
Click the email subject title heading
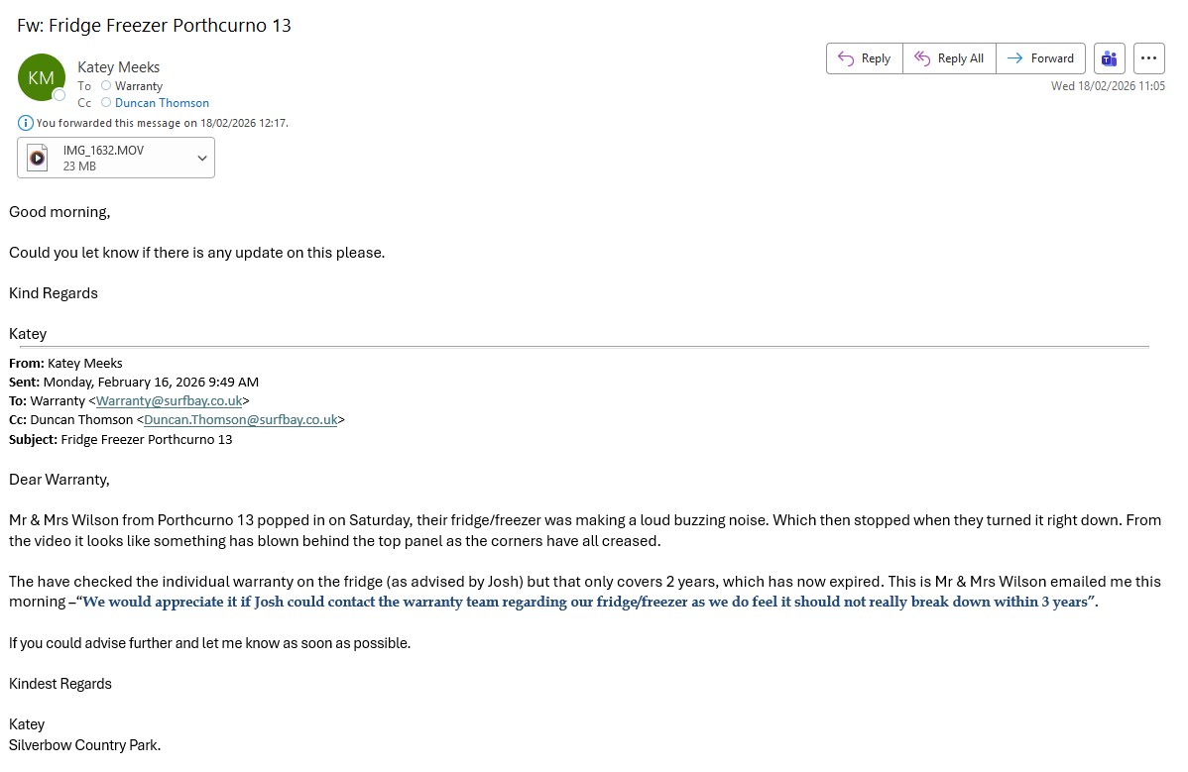pyautogui.click(x=154, y=26)
